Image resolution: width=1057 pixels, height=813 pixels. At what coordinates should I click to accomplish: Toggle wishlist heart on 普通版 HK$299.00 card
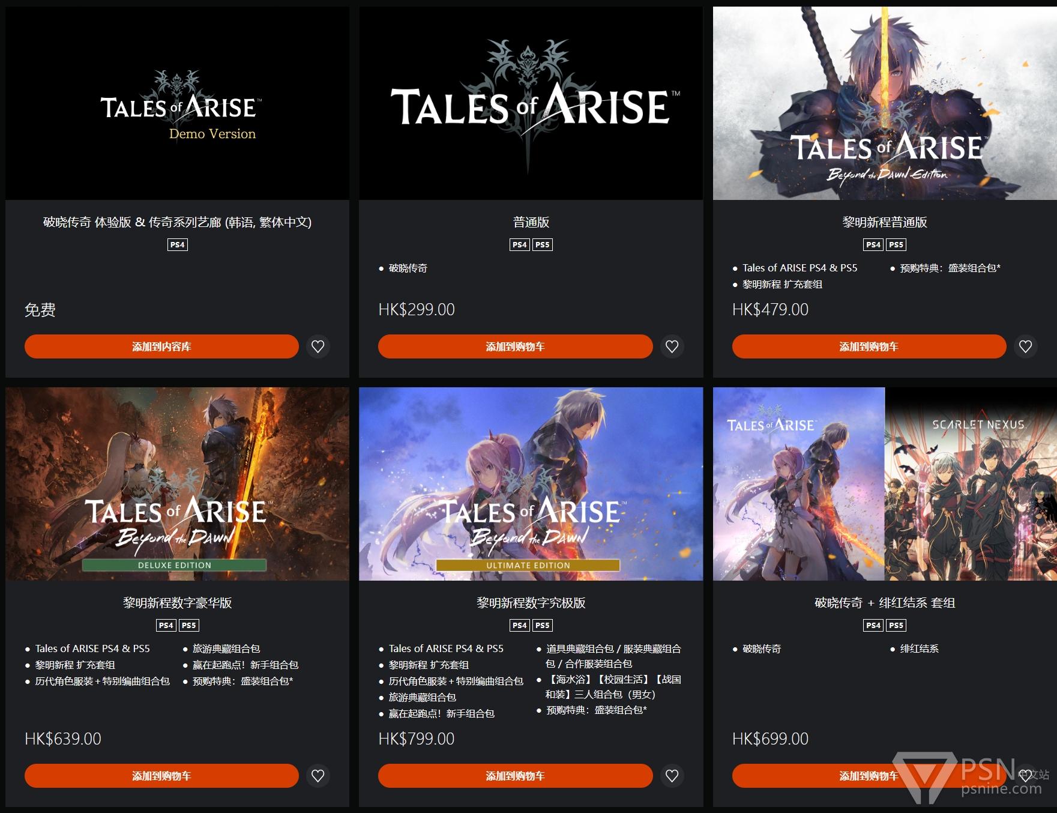click(672, 346)
